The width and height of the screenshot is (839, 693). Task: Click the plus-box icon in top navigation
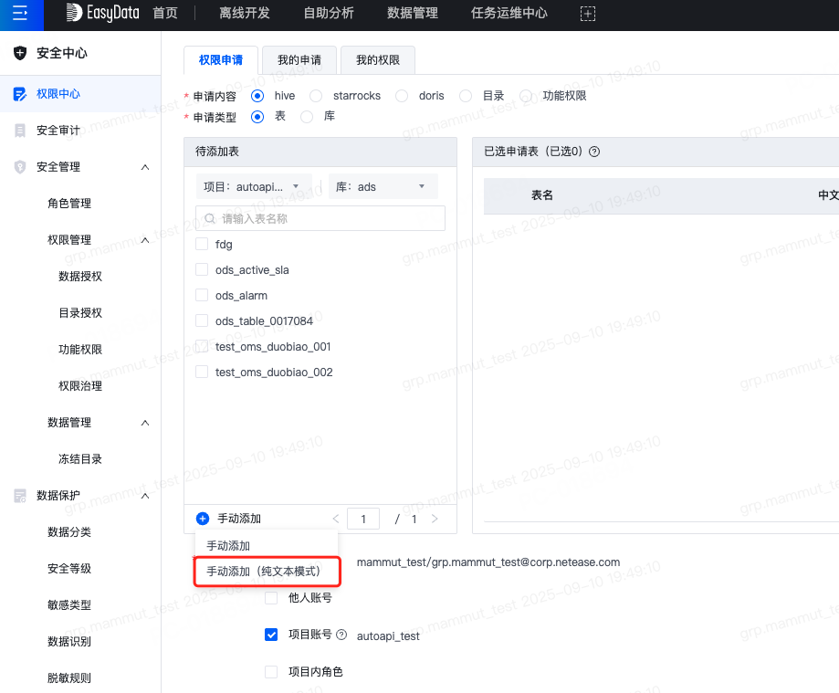(x=588, y=14)
